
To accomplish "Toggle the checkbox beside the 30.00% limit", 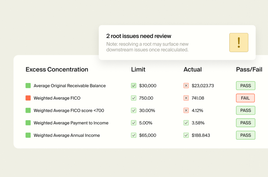I will coord(134,110).
